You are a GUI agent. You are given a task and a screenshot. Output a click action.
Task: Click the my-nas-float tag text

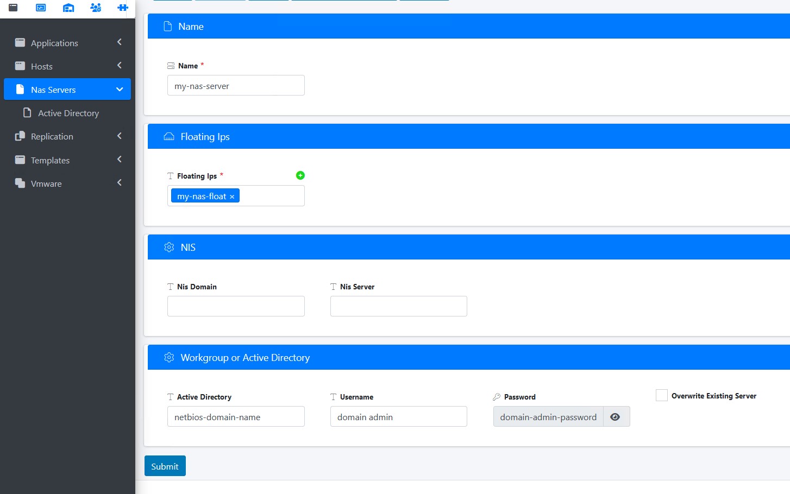202,196
